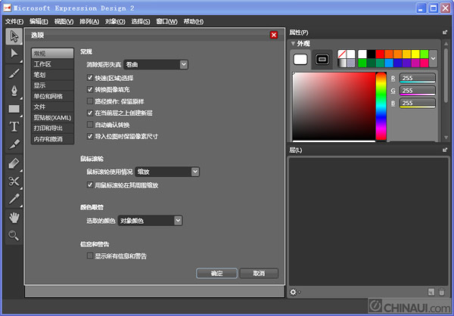The image size is (454, 316).
Task: Select the 单位和网格 options category
Action: click(x=52, y=96)
